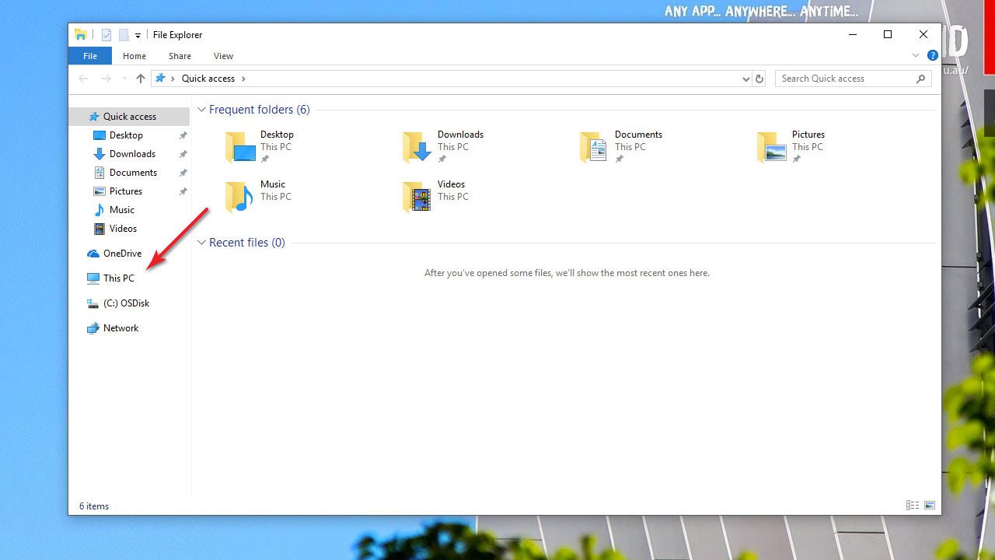Click the Up directory arrow icon

140,79
